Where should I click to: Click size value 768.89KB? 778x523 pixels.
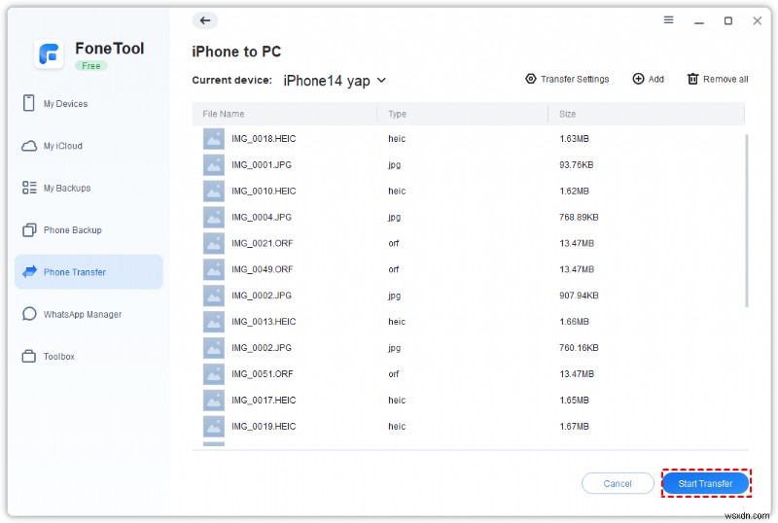click(579, 218)
